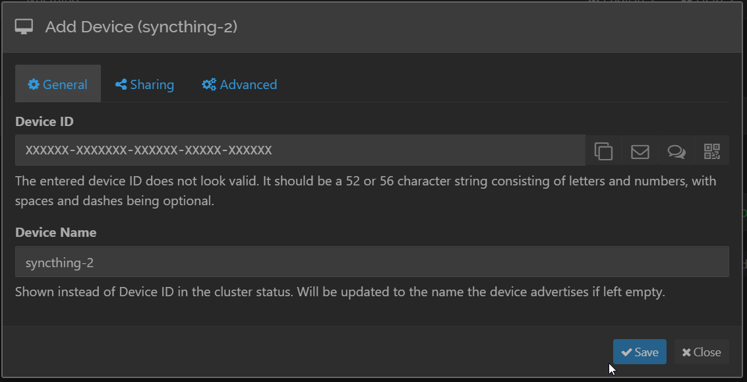Screen dimensions: 747x382
Task: Click the cogs icon beside Advanced label
Action: [x=209, y=84]
